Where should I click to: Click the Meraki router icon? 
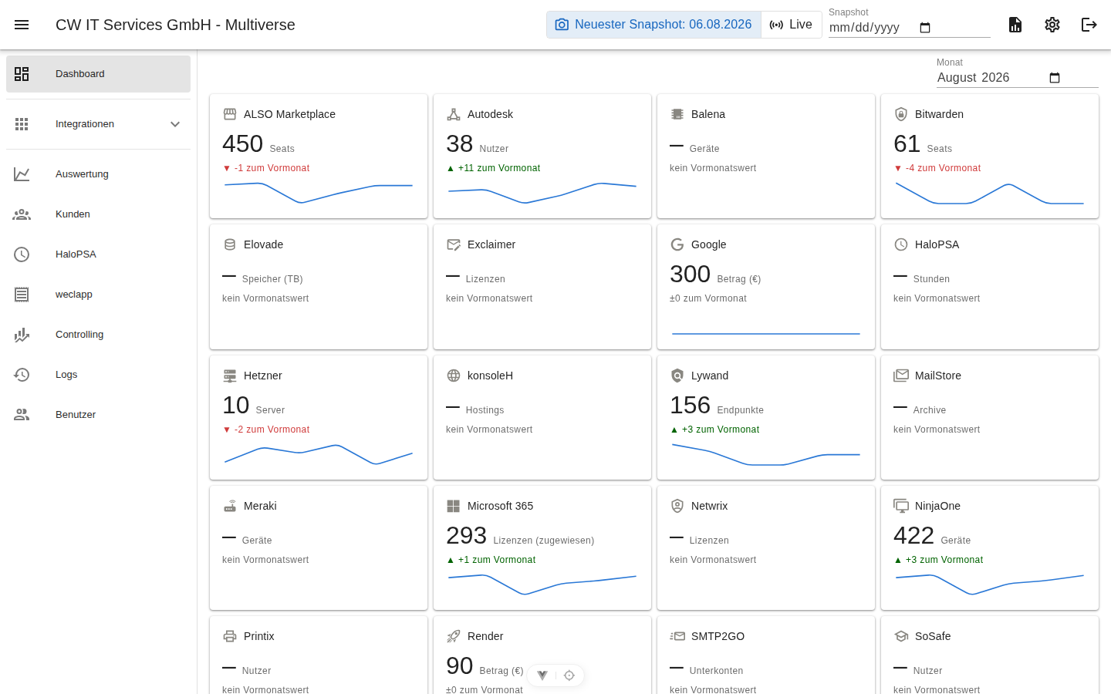(230, 506)
